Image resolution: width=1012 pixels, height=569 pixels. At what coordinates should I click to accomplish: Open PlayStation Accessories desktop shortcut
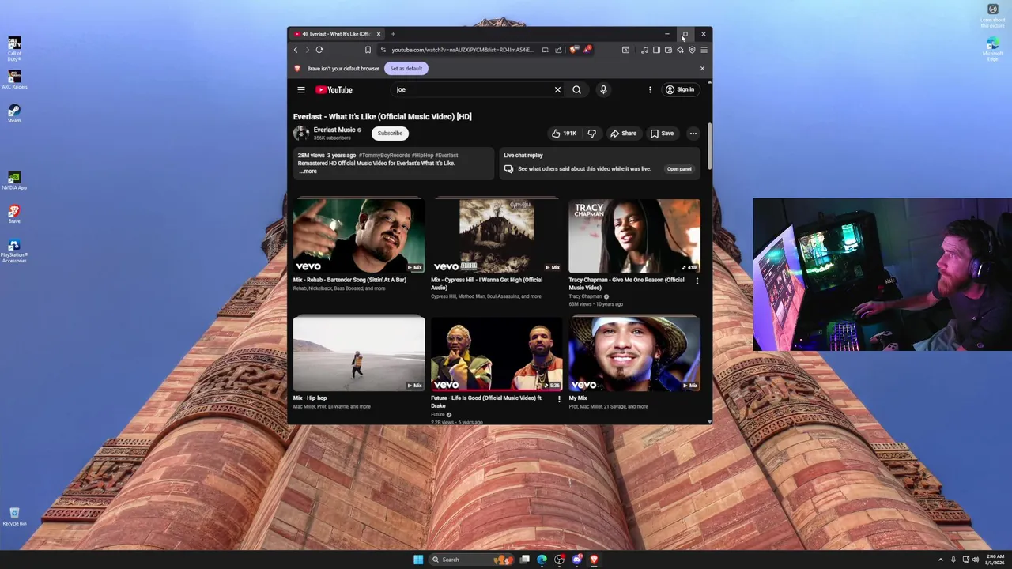coord(14,251)
